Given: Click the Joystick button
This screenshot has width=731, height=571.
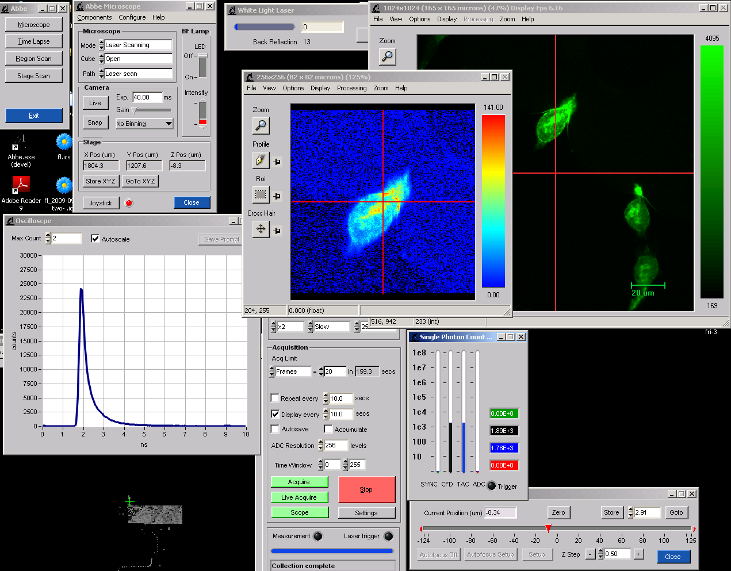Looking at the screenshot, I should (101, 203).
